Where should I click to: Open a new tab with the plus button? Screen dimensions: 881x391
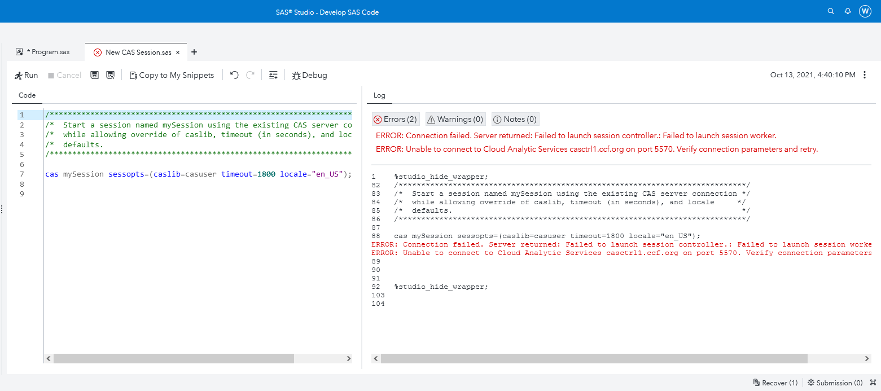[194, 51]
